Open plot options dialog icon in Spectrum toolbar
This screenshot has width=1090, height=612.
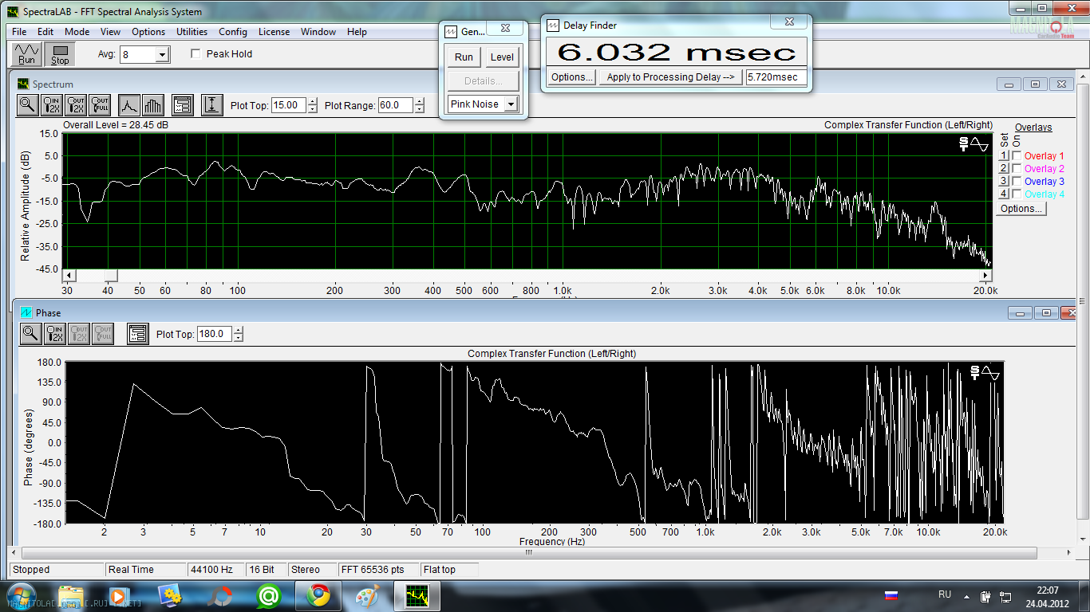tap(182, 104)
